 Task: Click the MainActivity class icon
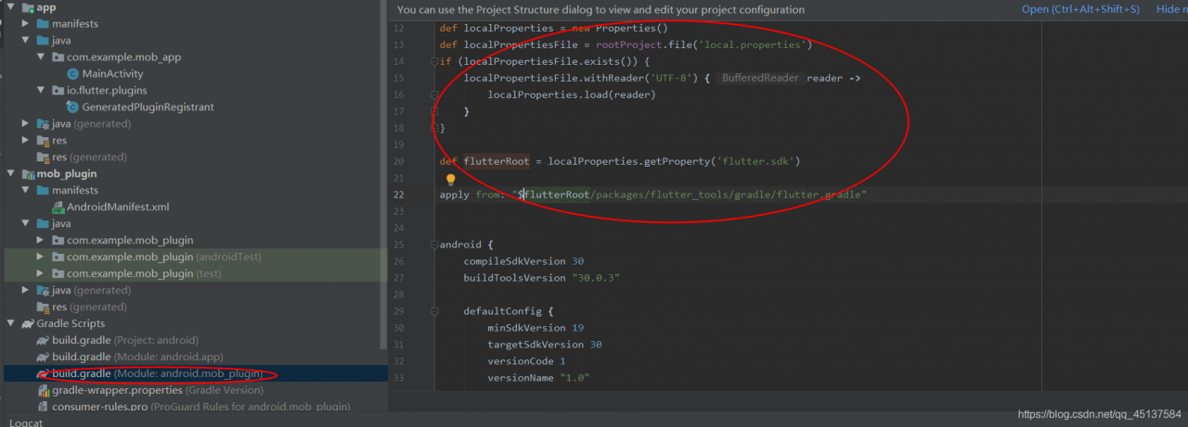pyautogui.click(x=73, y=74)
